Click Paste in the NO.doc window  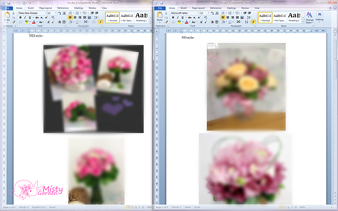[160, 17]
